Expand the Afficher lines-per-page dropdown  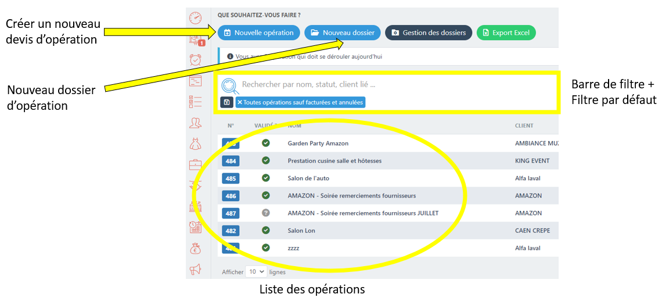256,271
